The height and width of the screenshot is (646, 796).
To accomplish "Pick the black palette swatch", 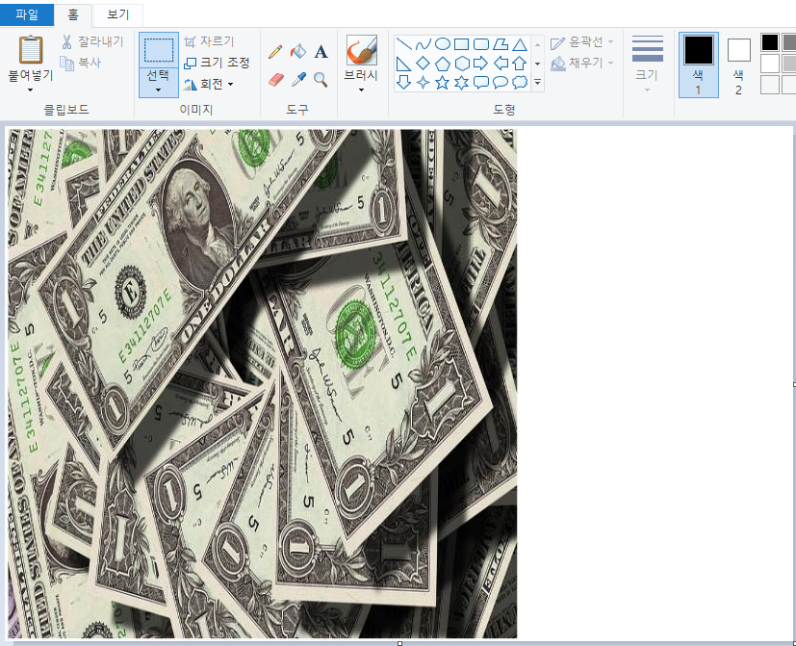I will click(x=770, y=42).
